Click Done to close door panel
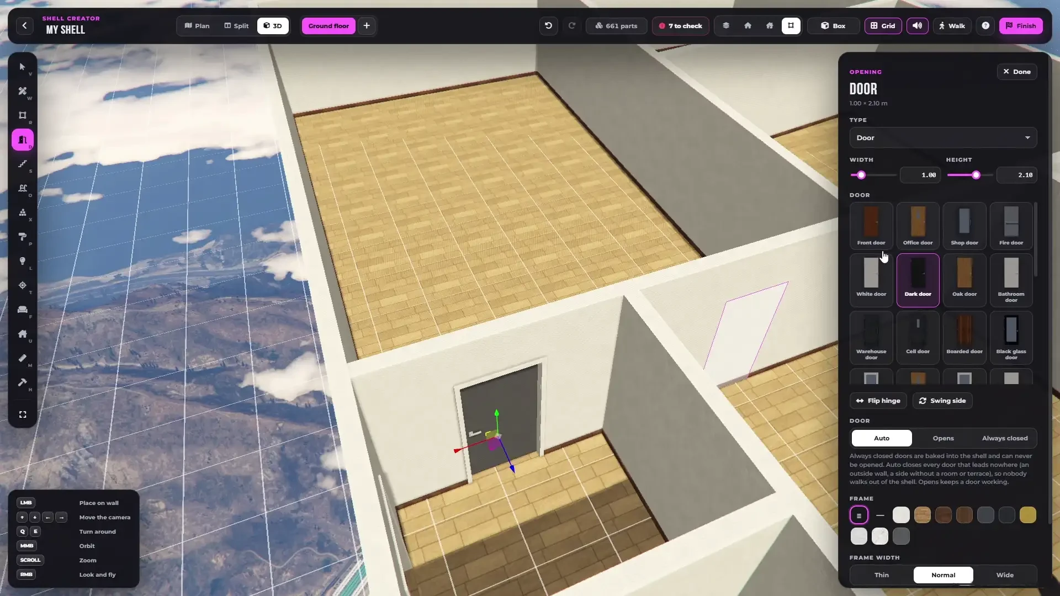Viewport: 1060px width, 596px height. click(1017, 72)
